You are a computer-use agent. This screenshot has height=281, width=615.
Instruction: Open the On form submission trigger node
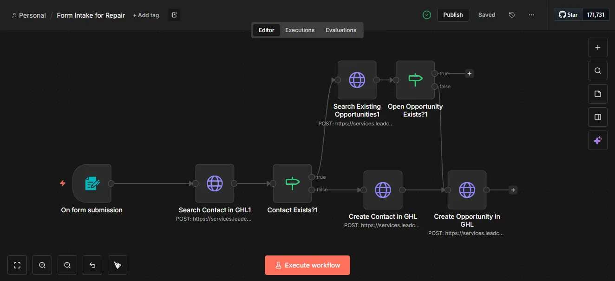92,183
